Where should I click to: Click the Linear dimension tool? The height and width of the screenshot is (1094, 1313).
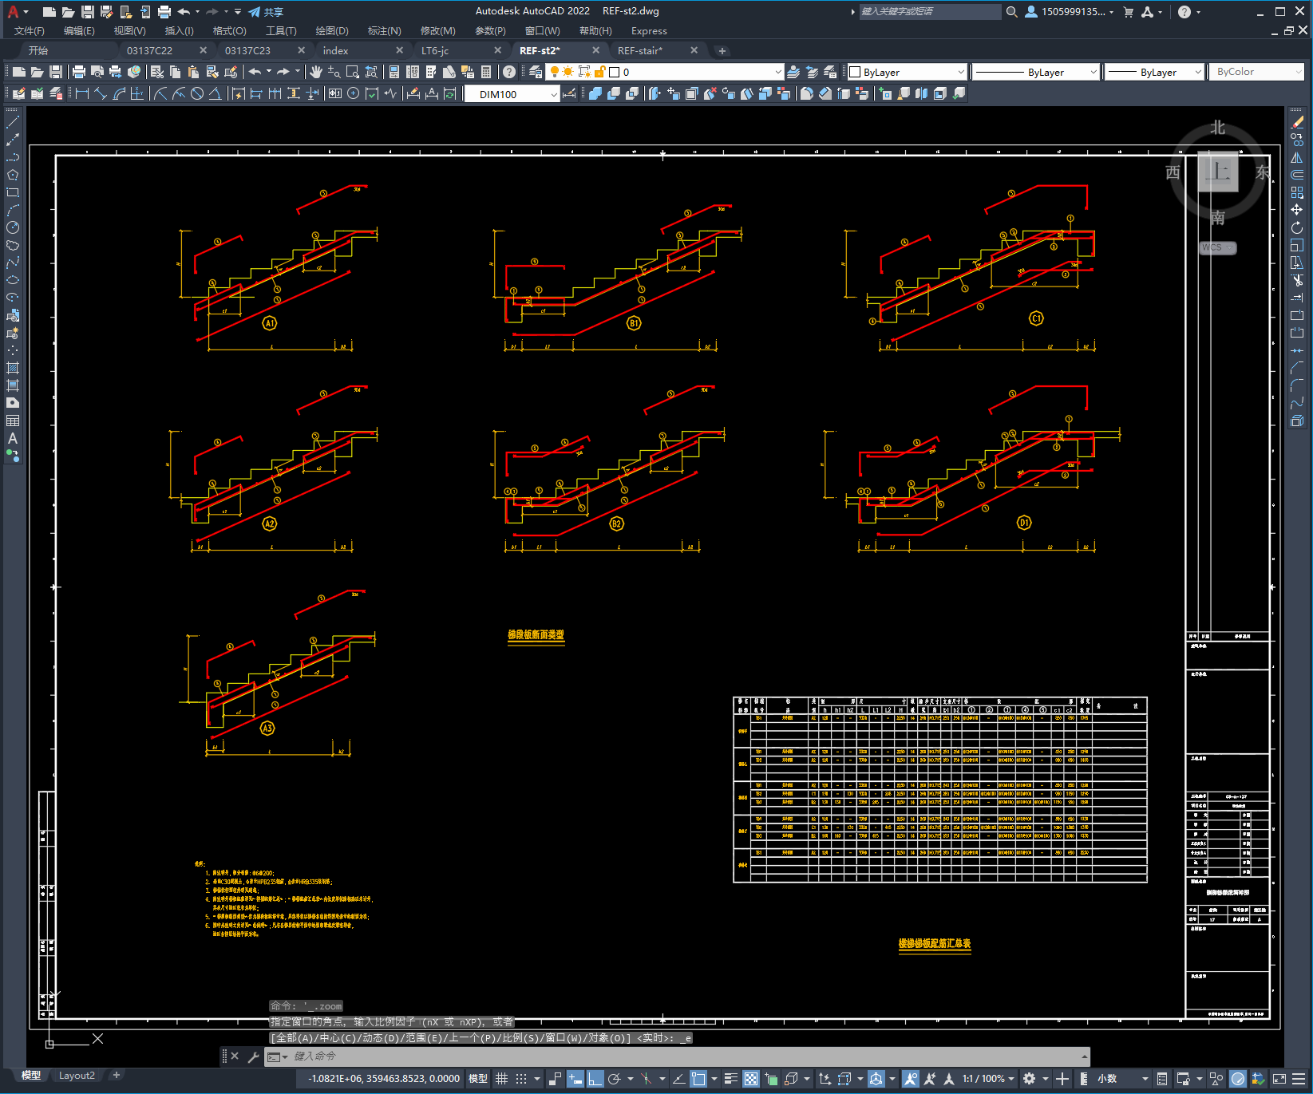pos(81,93)
